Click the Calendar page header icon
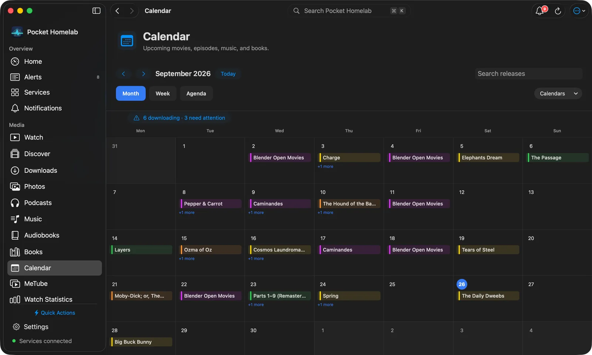 [x=127, y=41]
